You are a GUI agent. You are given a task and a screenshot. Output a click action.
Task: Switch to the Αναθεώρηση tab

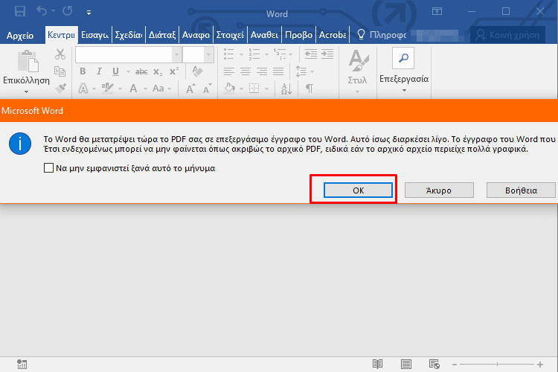click(x=264, y=35)
